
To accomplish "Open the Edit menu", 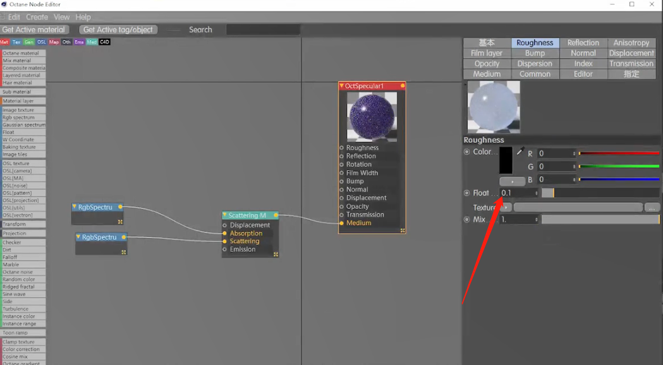I will point(14,17).
